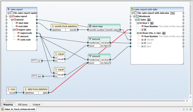Click the value-map component icon

coord(90,26)
